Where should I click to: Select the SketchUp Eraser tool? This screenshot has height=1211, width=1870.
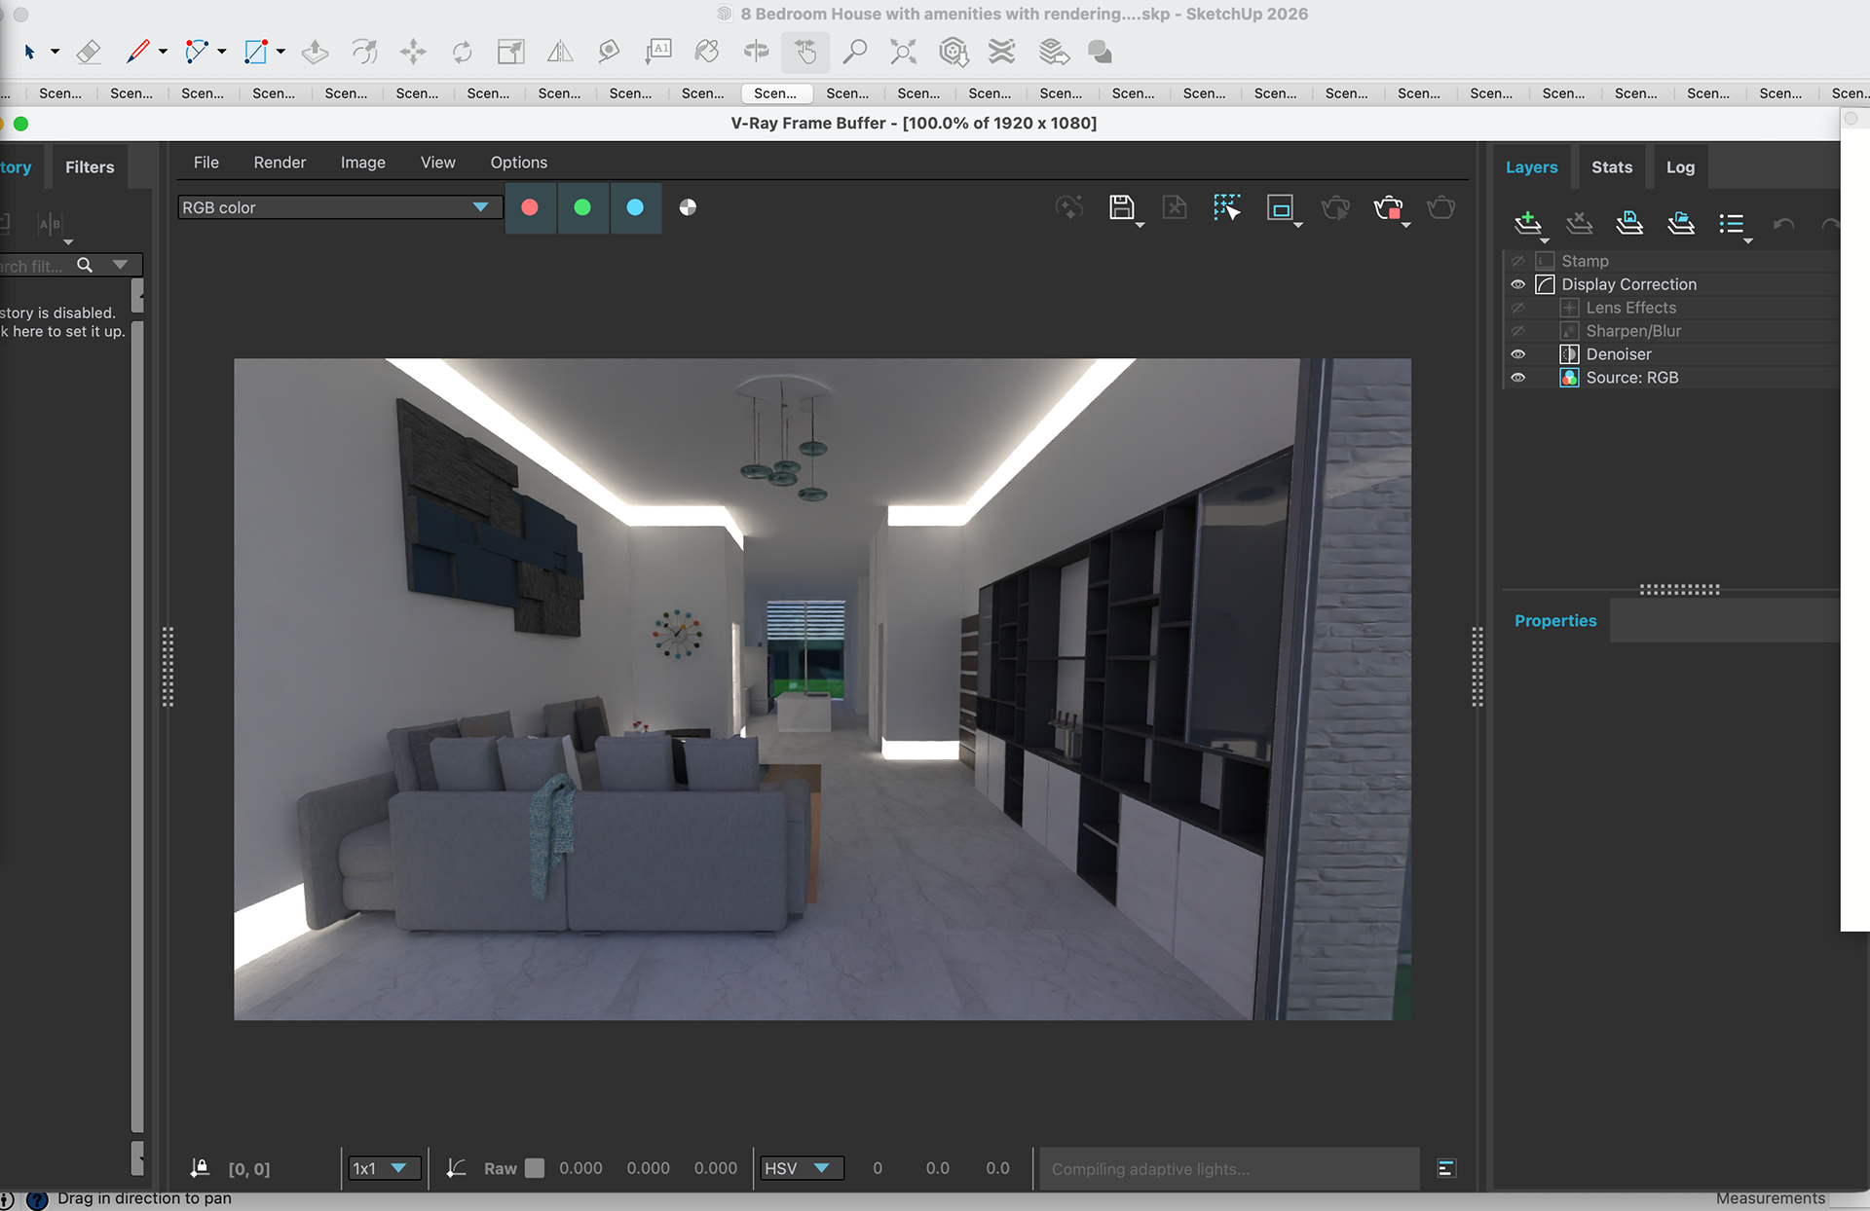[89, 52]
